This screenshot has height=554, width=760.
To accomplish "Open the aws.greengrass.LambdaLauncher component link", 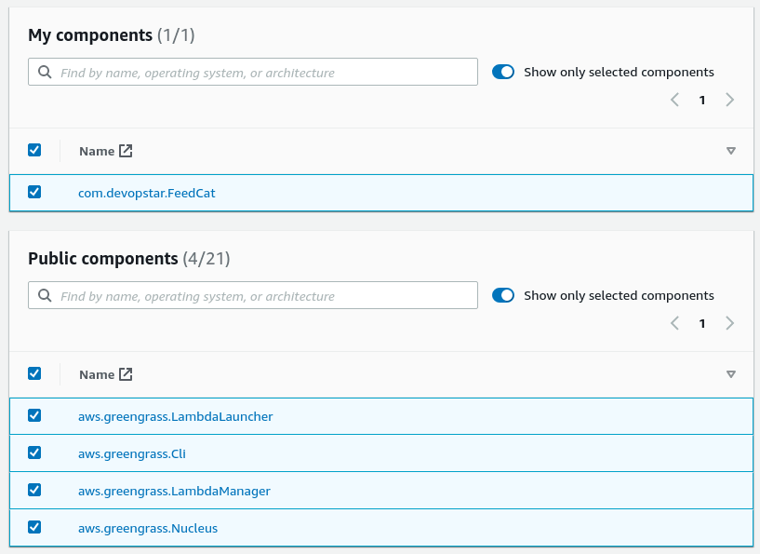I will (x=176, y=416).
